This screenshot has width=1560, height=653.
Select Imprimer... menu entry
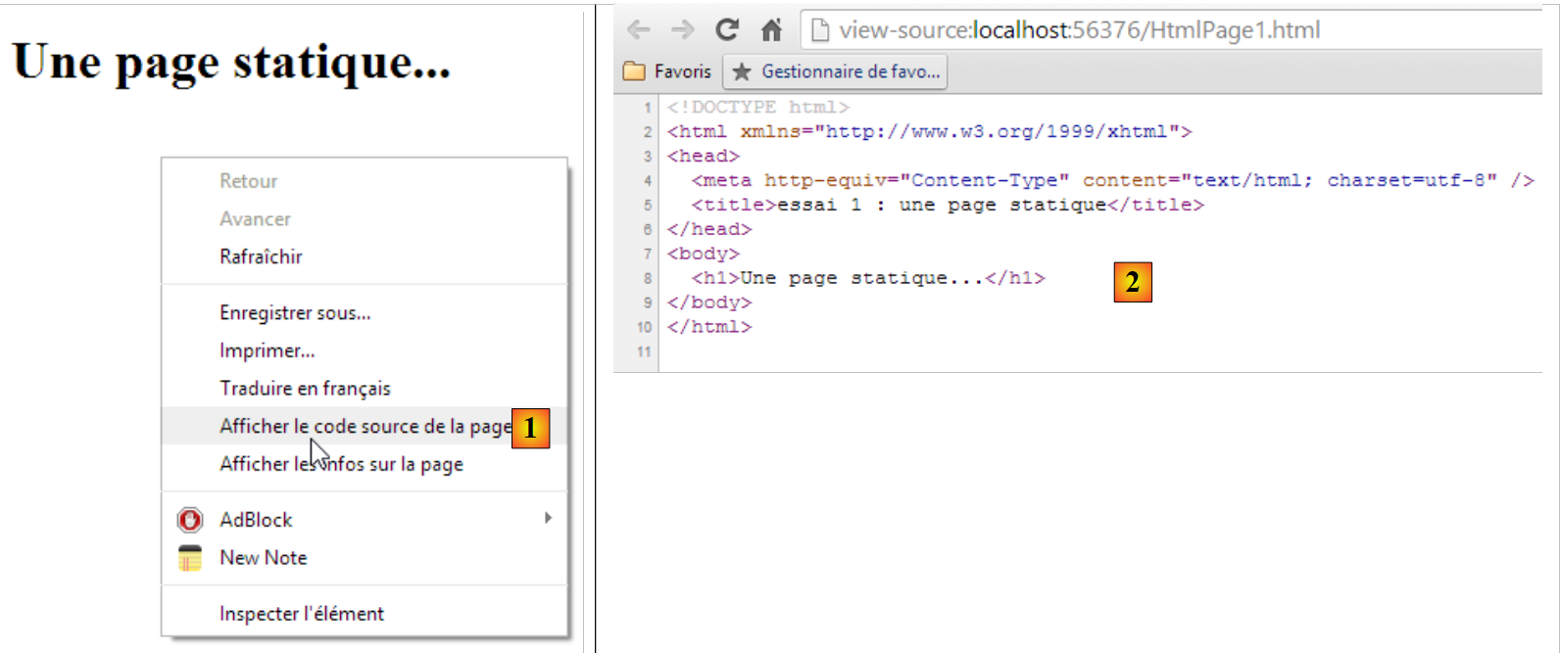[x=267, y=350]
